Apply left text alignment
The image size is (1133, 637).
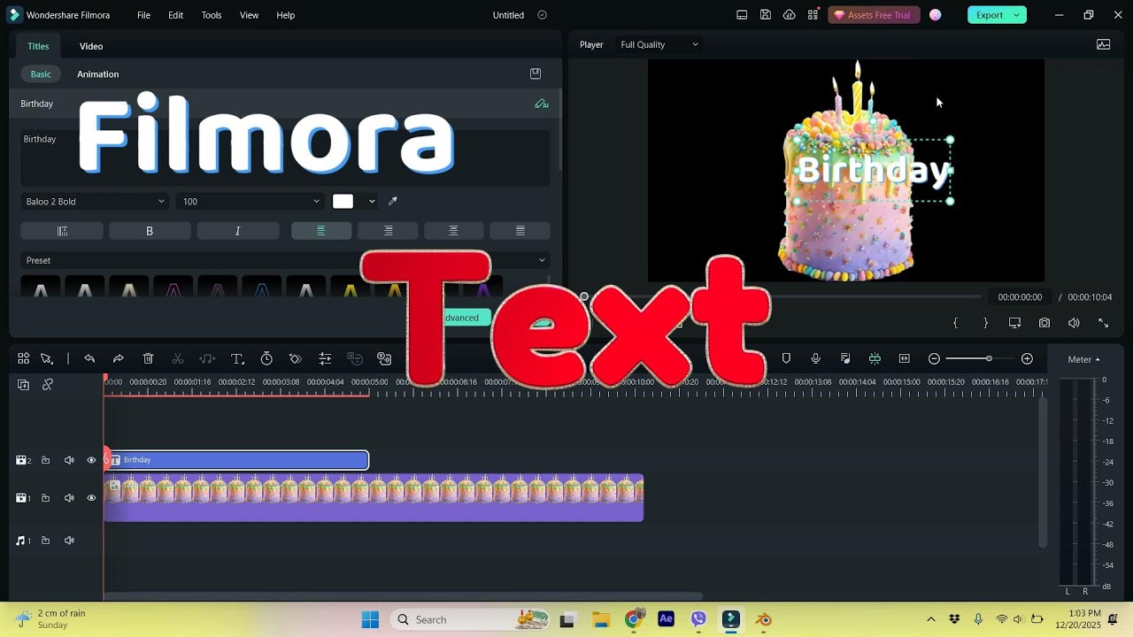point(321,231)
